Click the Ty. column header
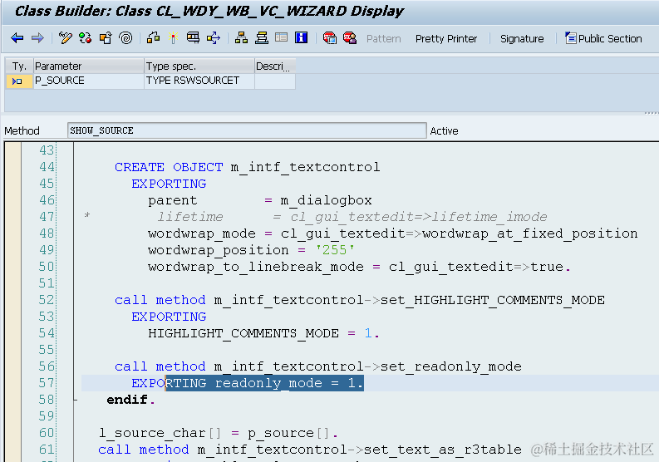Screen dimensions: 659x462 (19, 66)
